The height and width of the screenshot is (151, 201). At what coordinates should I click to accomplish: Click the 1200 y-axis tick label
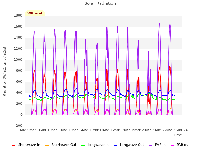[18, 49]
